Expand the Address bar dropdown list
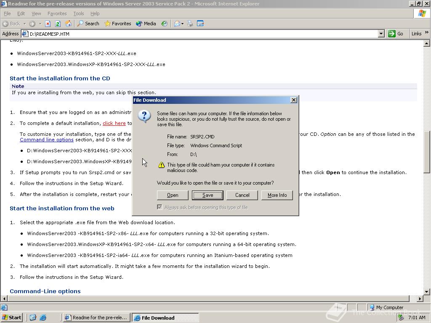431x323 pixels. click(x=381, y=34)
